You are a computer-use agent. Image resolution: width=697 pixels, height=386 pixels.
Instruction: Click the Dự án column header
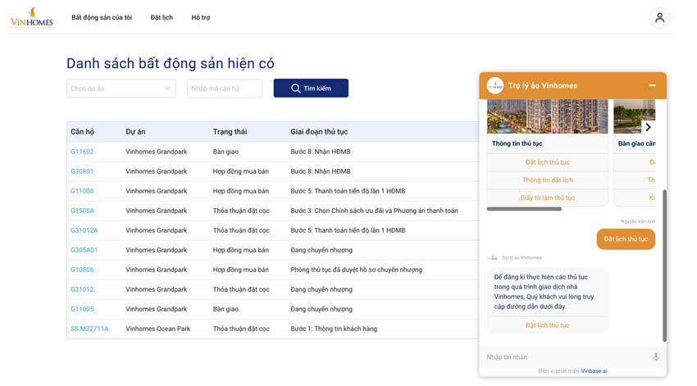click(135, 131)
